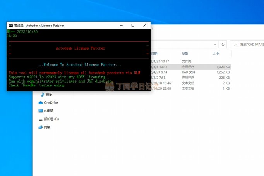Viewport: 264px width, 176px height.
Task: Sort files by 大小 column header
Action: [x=216, y=54]
